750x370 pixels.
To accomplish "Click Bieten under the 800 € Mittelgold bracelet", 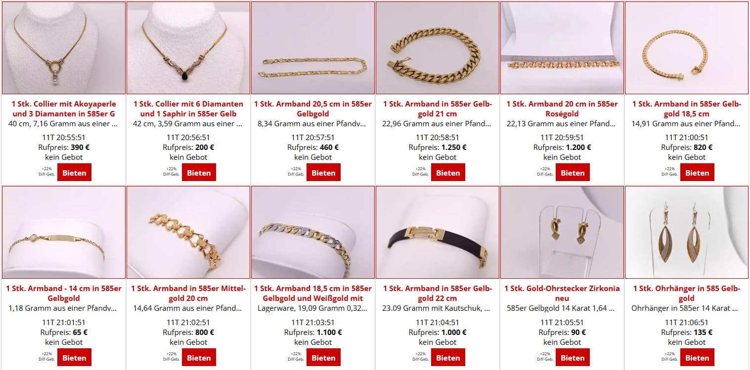I will [199, 358].
